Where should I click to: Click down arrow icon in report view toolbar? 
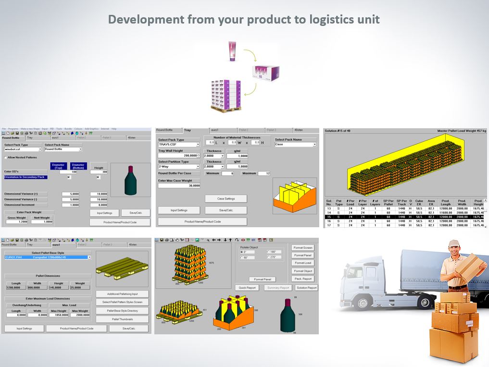(x=225, y=240)
